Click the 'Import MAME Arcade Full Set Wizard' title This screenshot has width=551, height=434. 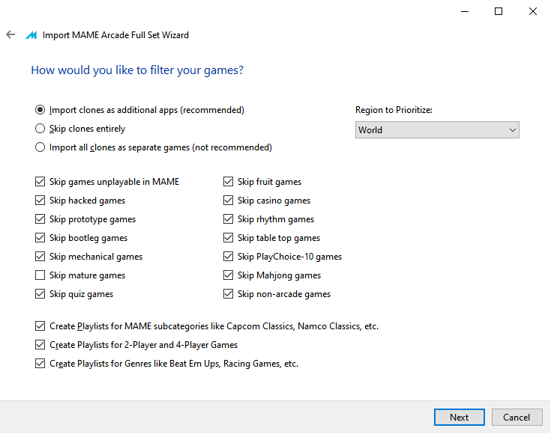[x=115, y=35]
